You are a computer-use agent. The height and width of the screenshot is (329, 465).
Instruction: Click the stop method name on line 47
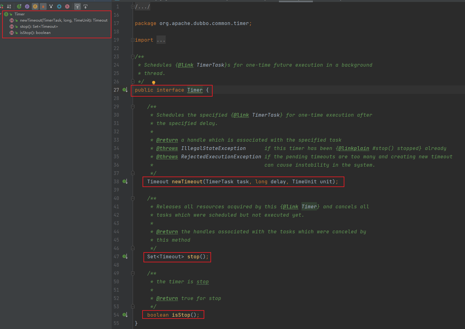[x=193, y=256]
